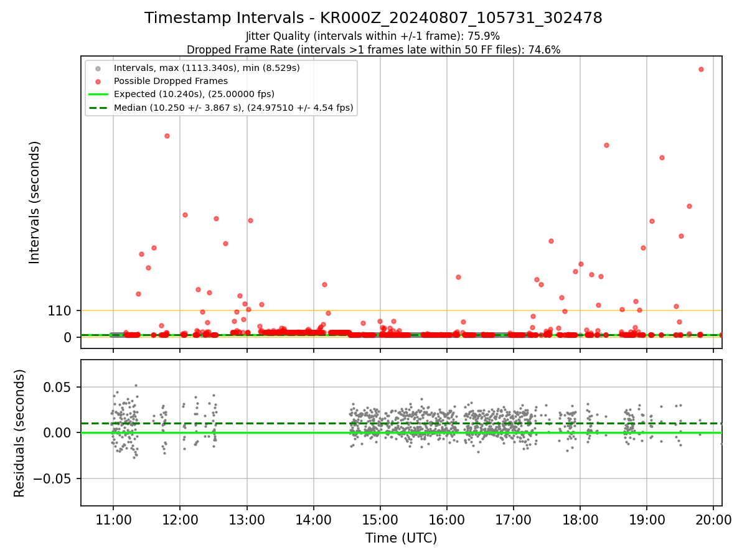Click the solid green line sample in legend

(98, 95)
